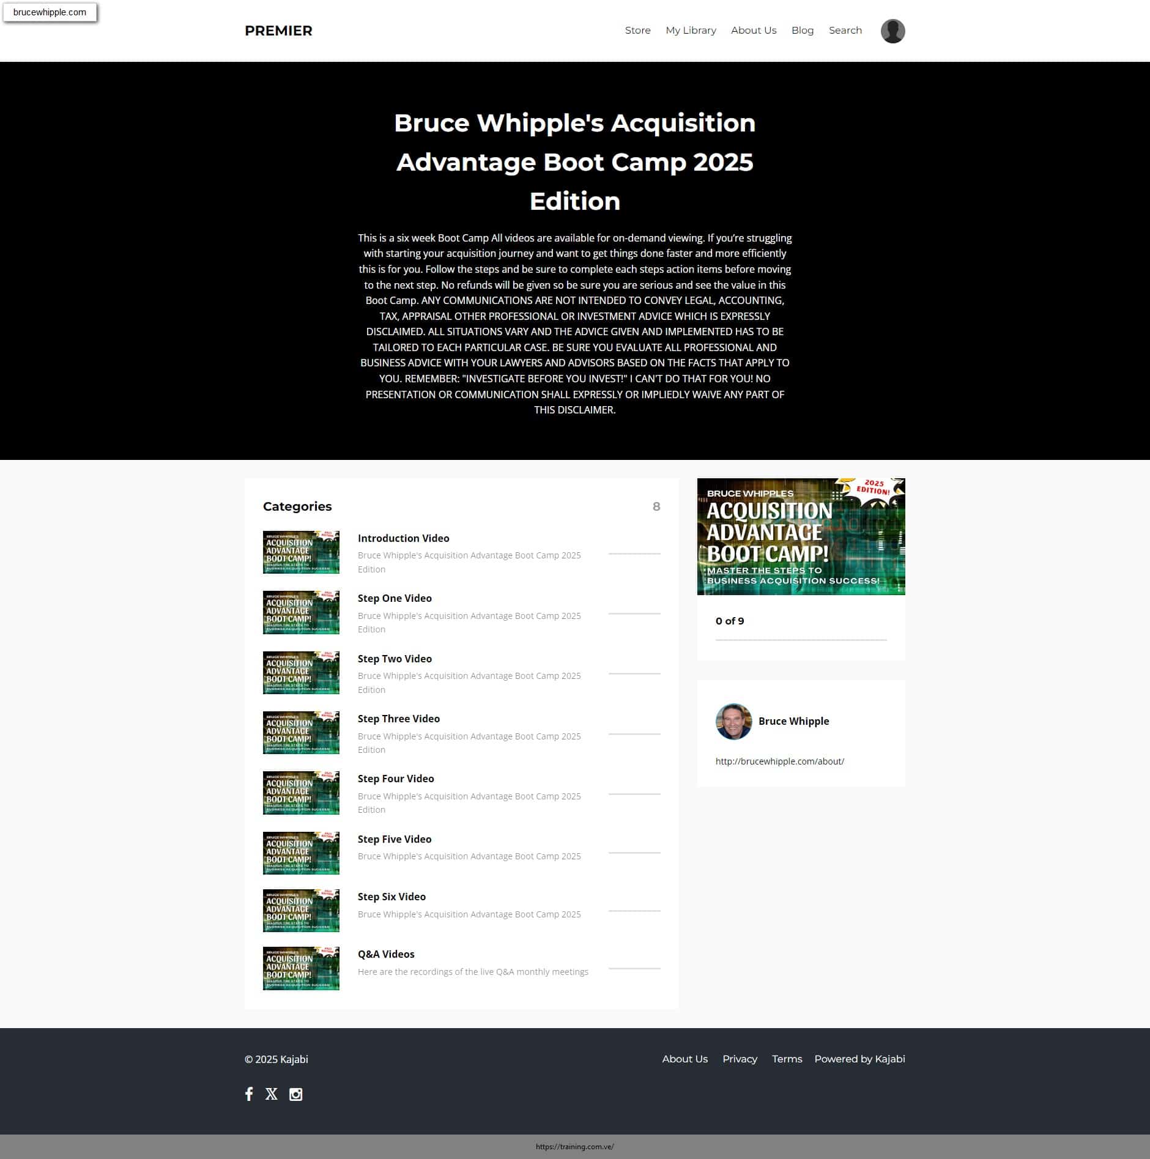This screenshot has height=1159, width=1150.
Task: Open the Blog navigation link
Action: [802, 31]
